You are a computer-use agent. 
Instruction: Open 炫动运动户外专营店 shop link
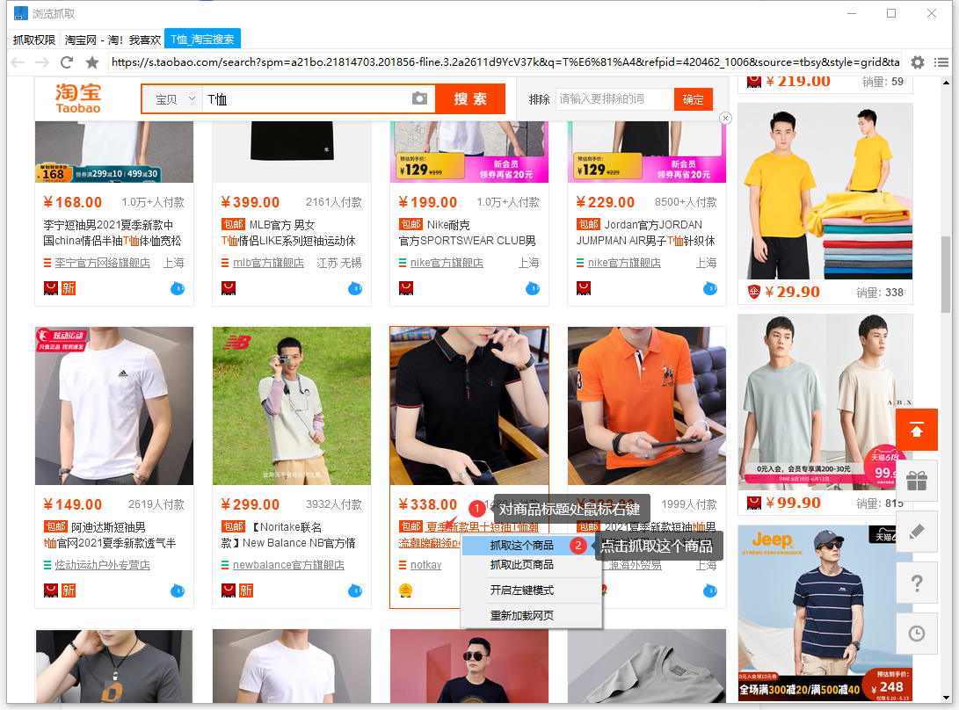point(102,565)
